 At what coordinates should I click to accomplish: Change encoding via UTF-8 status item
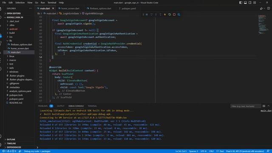(x=204, y=151)
